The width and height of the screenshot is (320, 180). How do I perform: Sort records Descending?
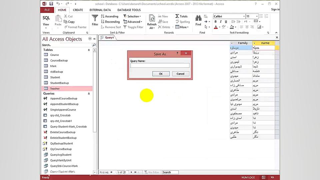110,22
